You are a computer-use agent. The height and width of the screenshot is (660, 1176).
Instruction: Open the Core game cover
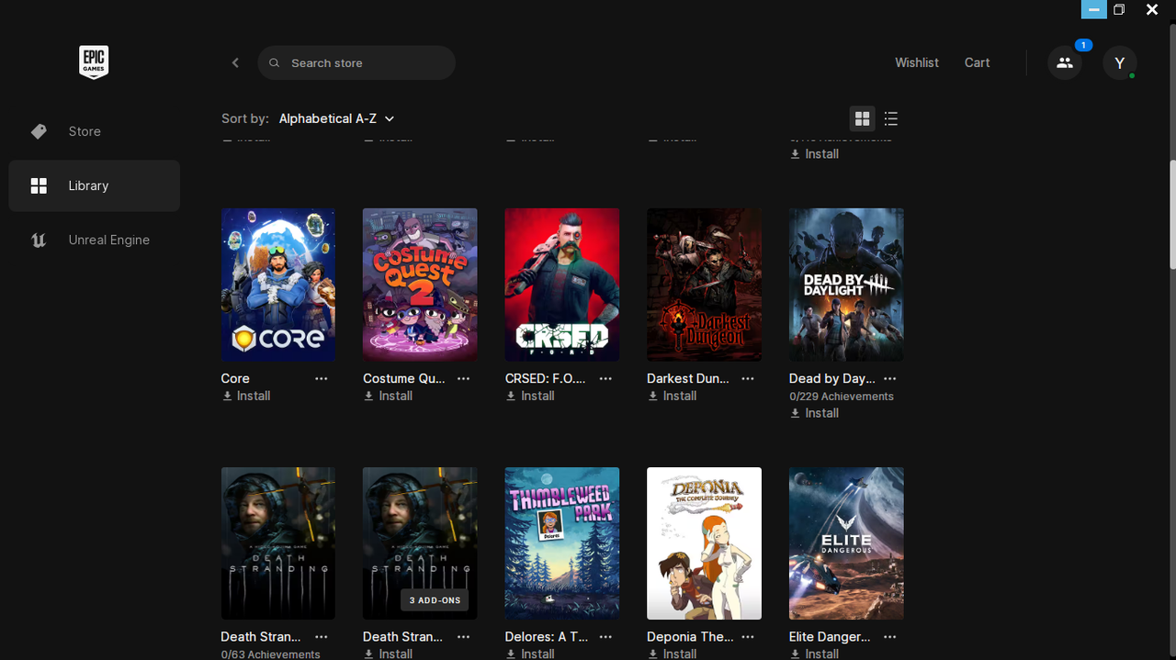(x=278, y=285)
